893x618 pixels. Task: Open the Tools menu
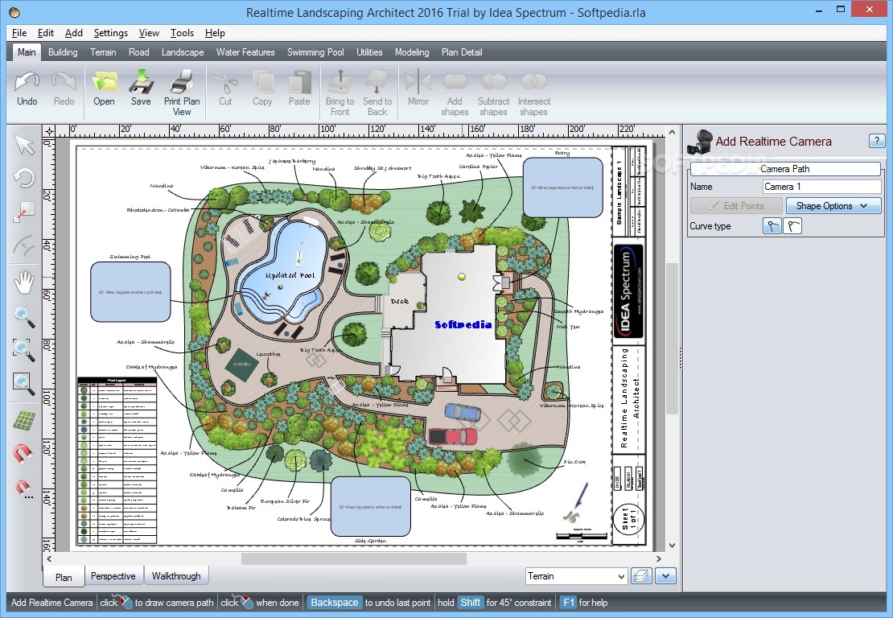point(182,33)
